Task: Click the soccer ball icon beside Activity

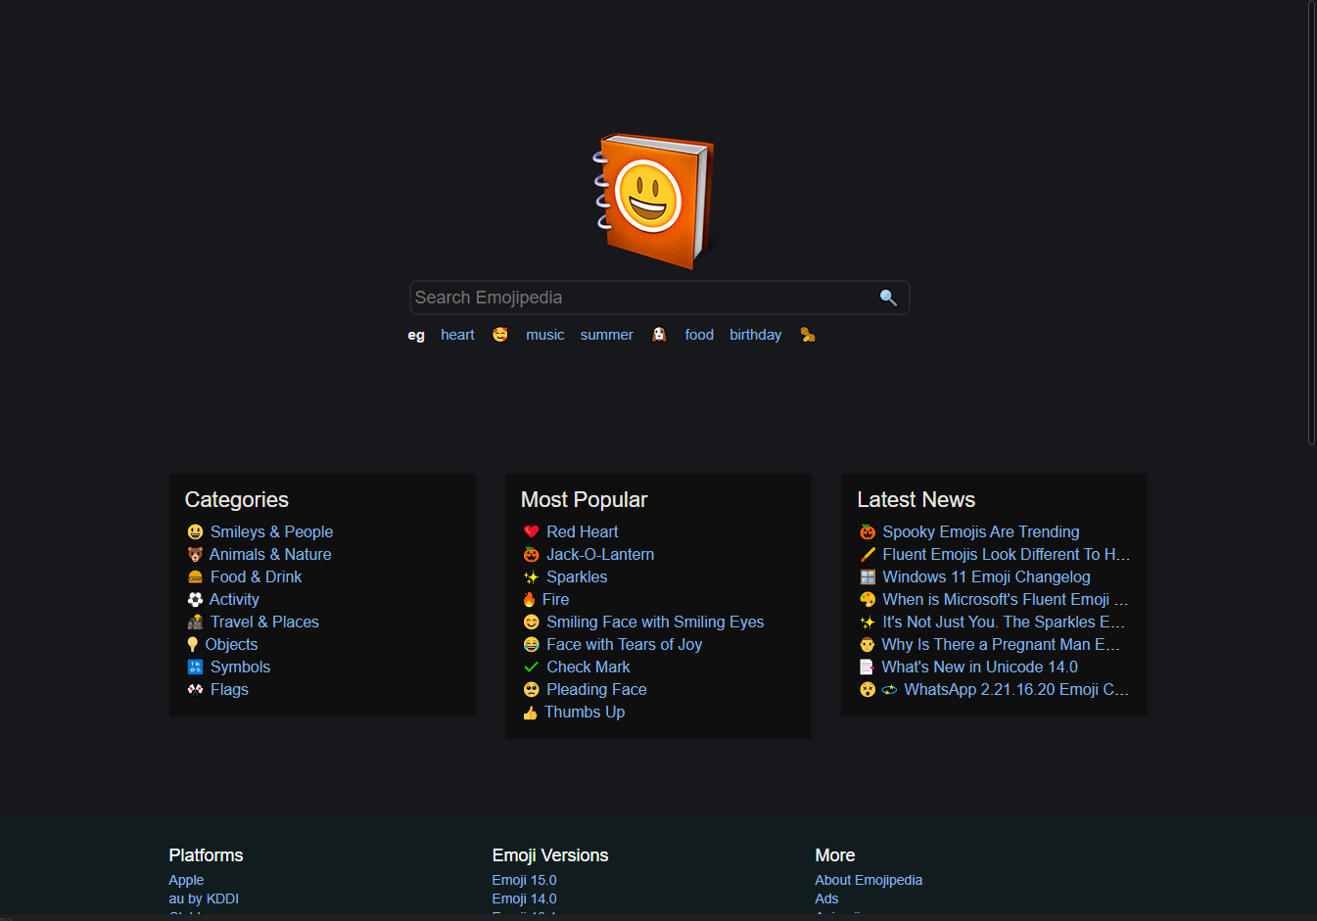Action: tap(195, 600)
